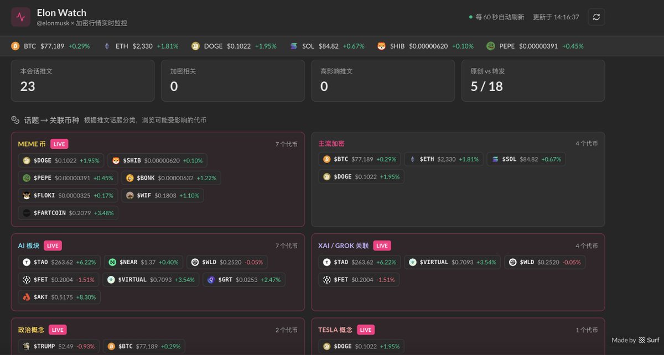Open $SHIB chip in MEME 币 card

(x=157, y=160)
